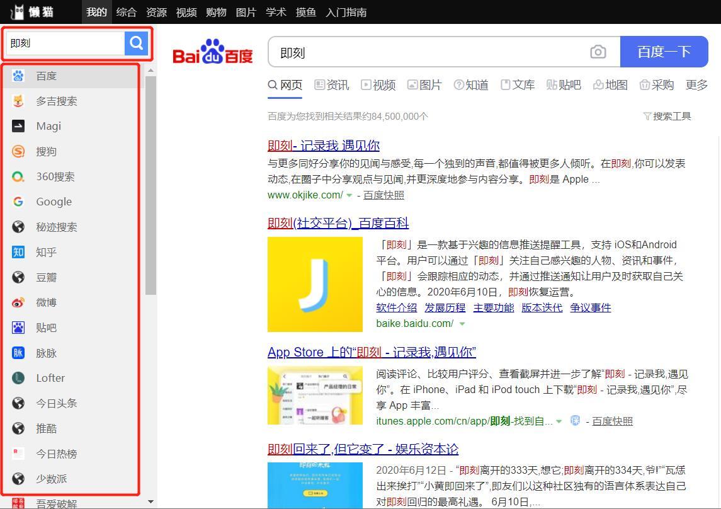
Task: Expand dropdown arrow next to www.okjike.com
Action: click(349, 195)
